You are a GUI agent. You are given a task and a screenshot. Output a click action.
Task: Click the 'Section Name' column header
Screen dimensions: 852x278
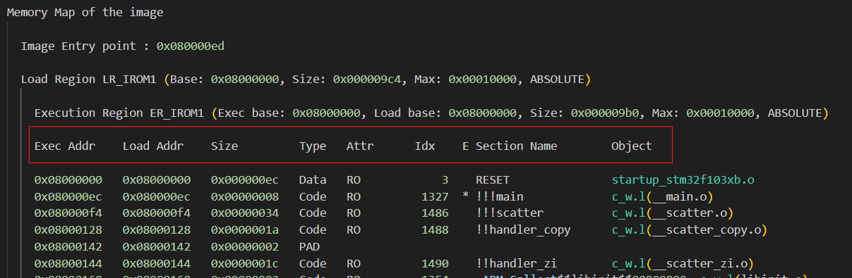click(x=517, y=146)
